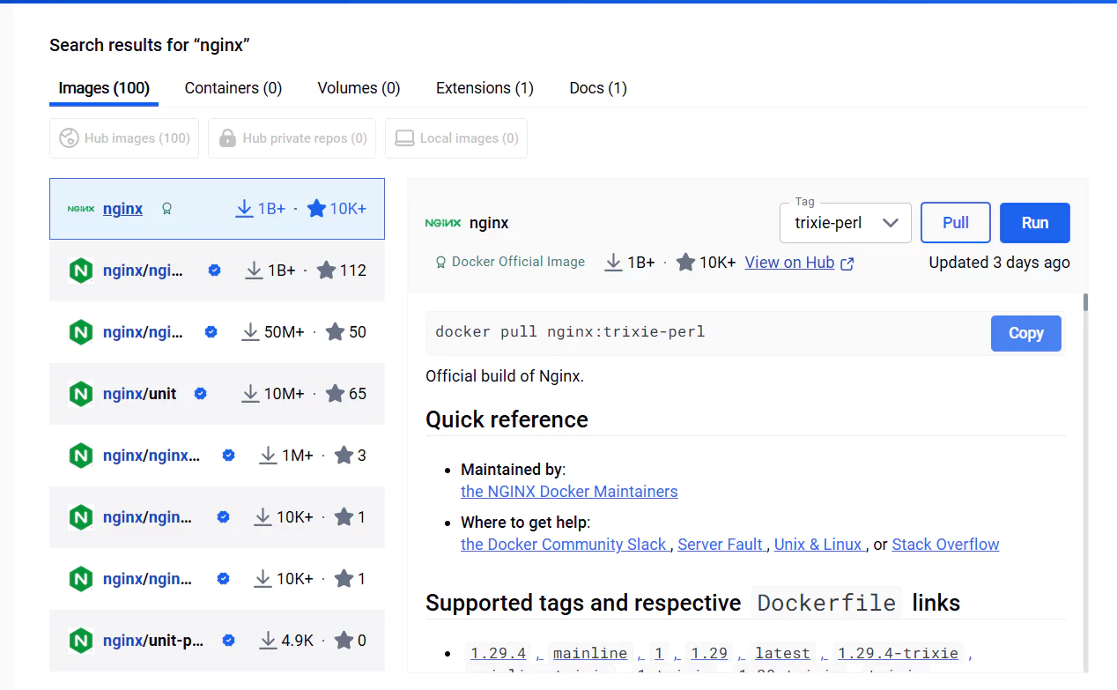Click the star icon showing 10K+ favorites
1117x690 pixels.
tap(316, 208)
